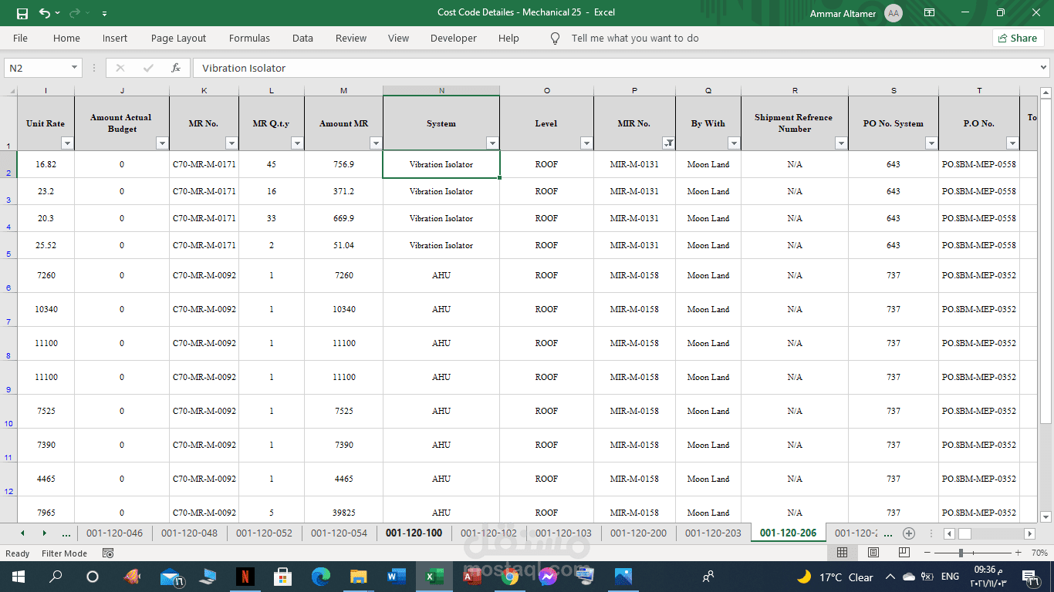This screenshot has width=1054, height=592.
Task: Click the zoom slider in the status bar
Action: (x=961, y=553)
